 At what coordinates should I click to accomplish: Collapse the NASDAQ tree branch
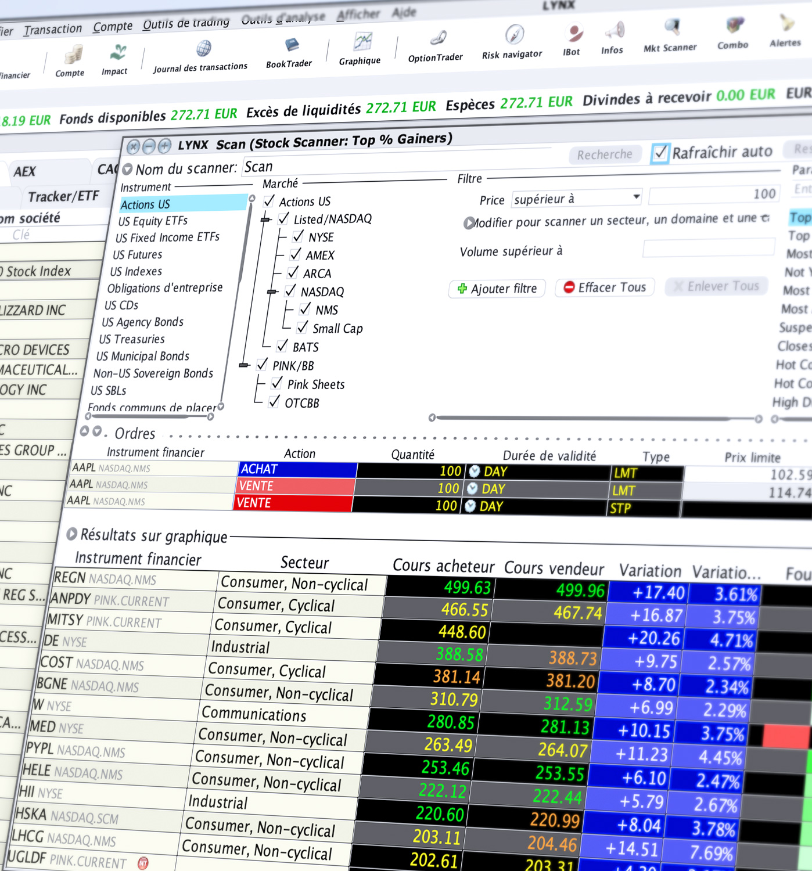[x=272, y=291]
